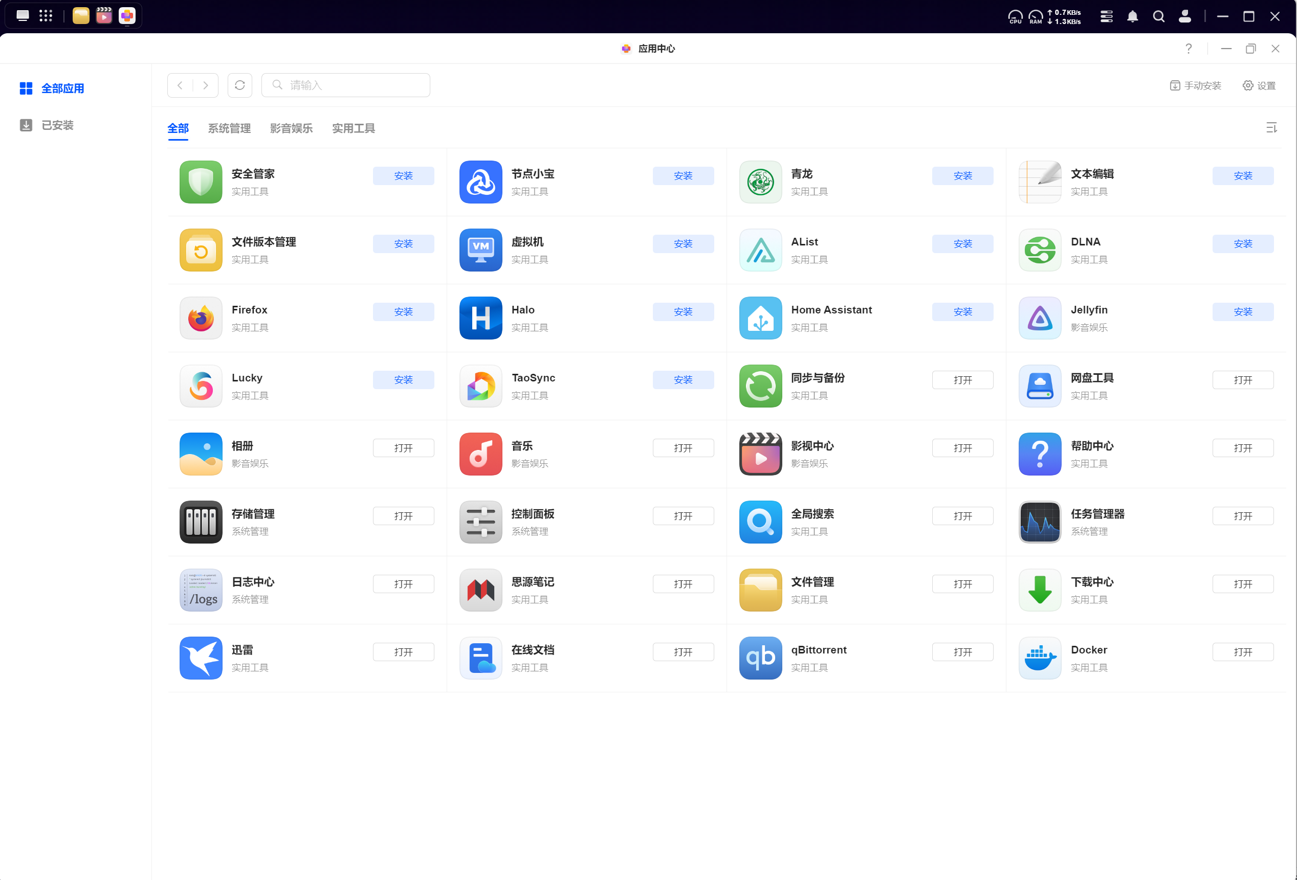This screenshot has width=1297, height=880.
Task: Switch to the 系统管理 tab
Action: (x=229, y=128)
